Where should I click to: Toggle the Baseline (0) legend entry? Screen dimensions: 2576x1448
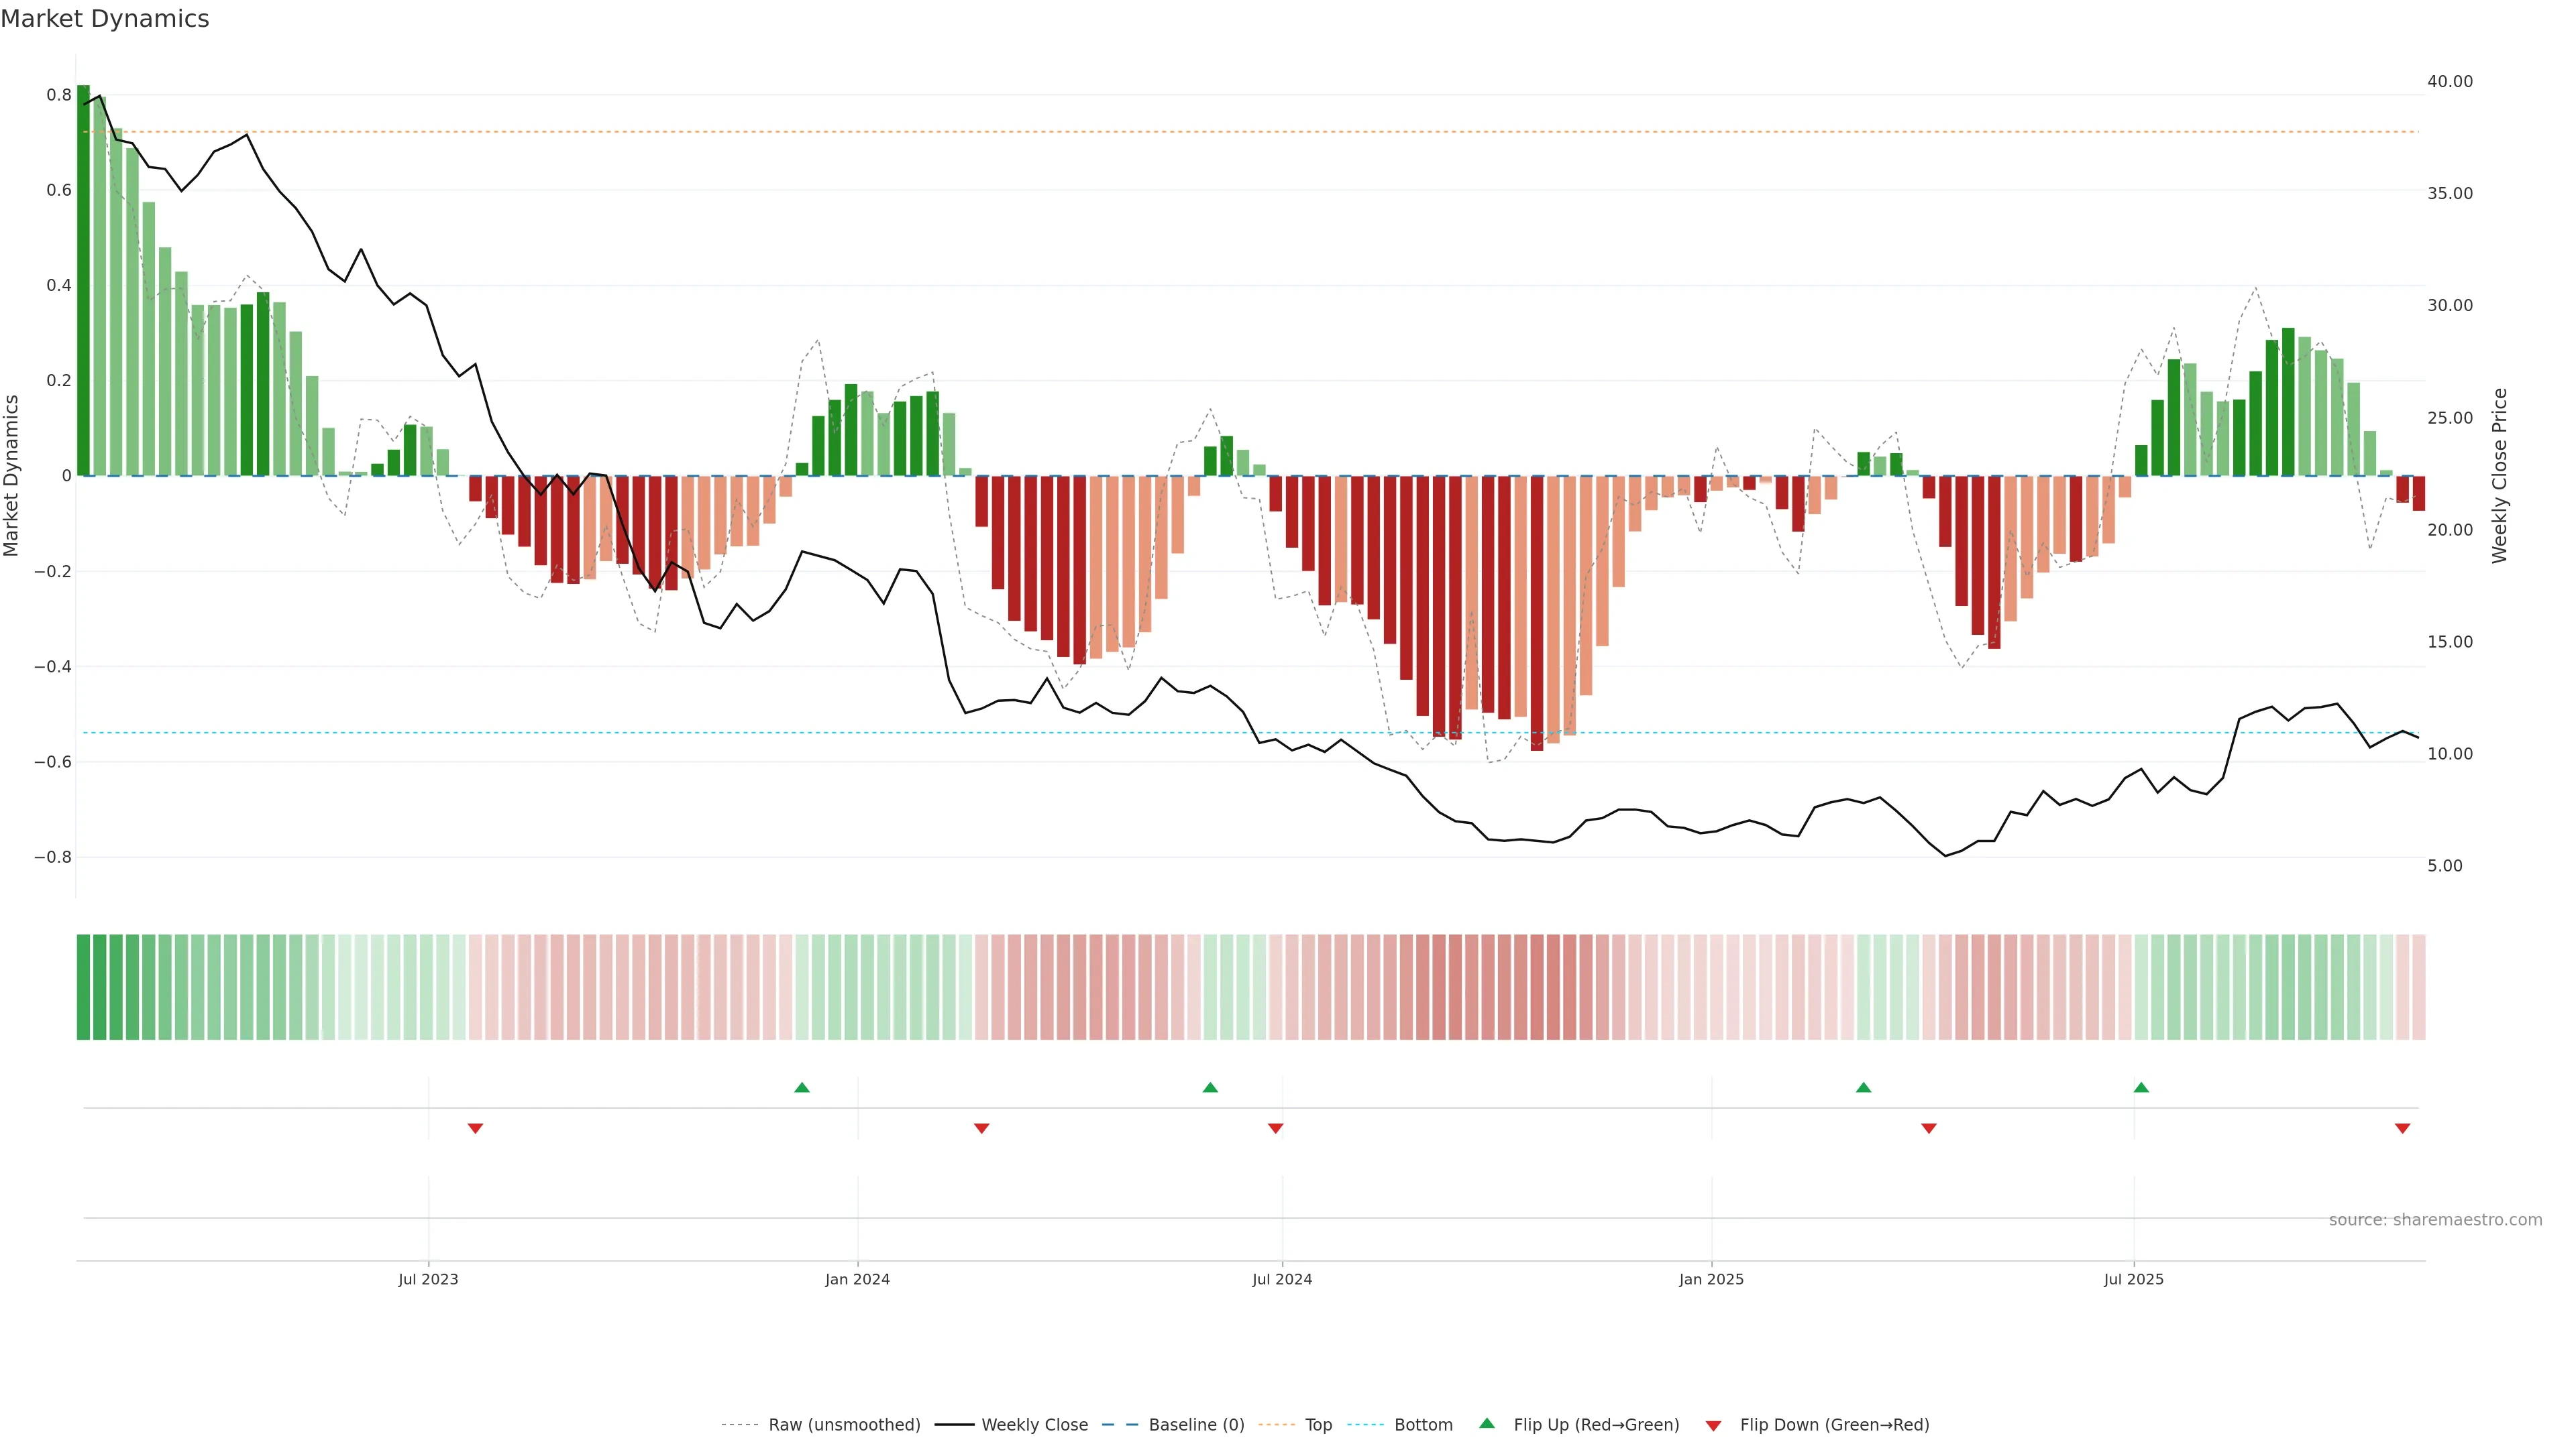1196,1424
